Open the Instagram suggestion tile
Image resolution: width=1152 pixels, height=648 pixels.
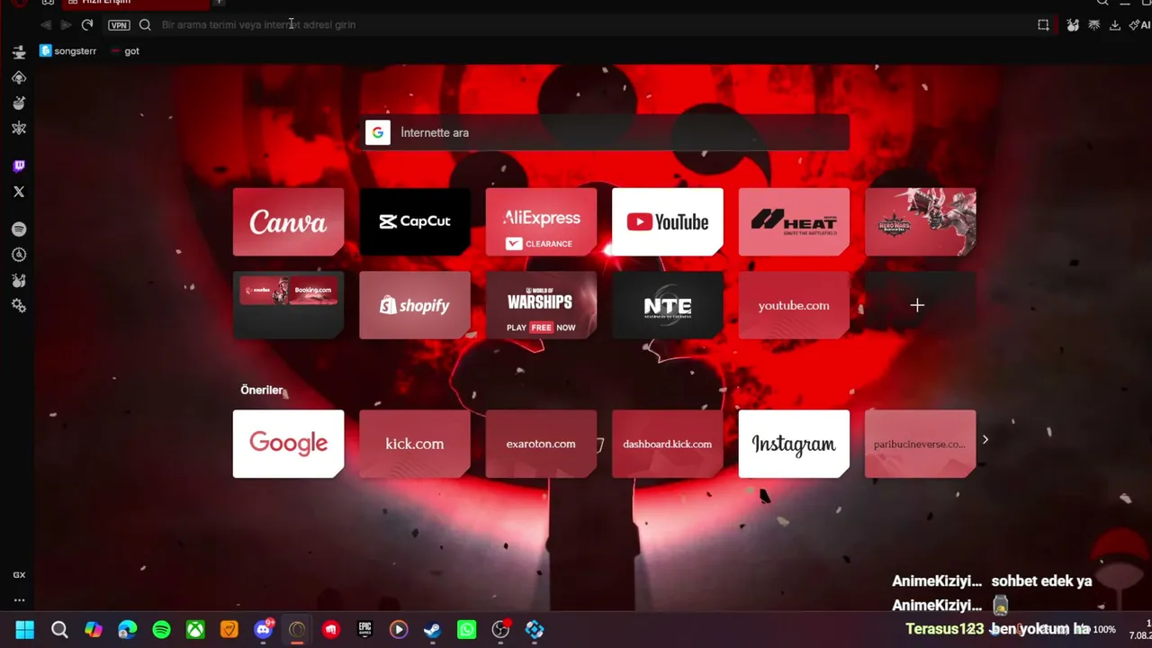tap(794, 444)
